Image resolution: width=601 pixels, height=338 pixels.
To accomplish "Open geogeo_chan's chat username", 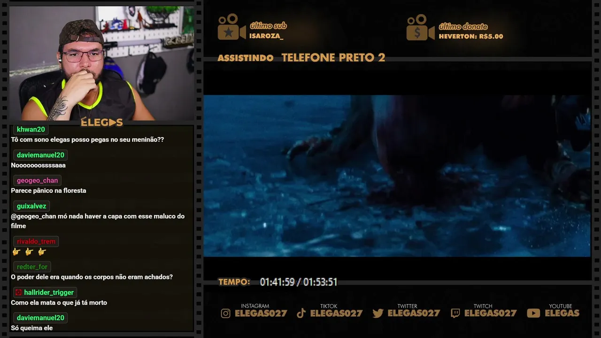I will point(38,180).
